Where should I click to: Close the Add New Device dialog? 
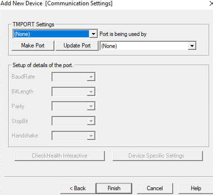point(211,3)
